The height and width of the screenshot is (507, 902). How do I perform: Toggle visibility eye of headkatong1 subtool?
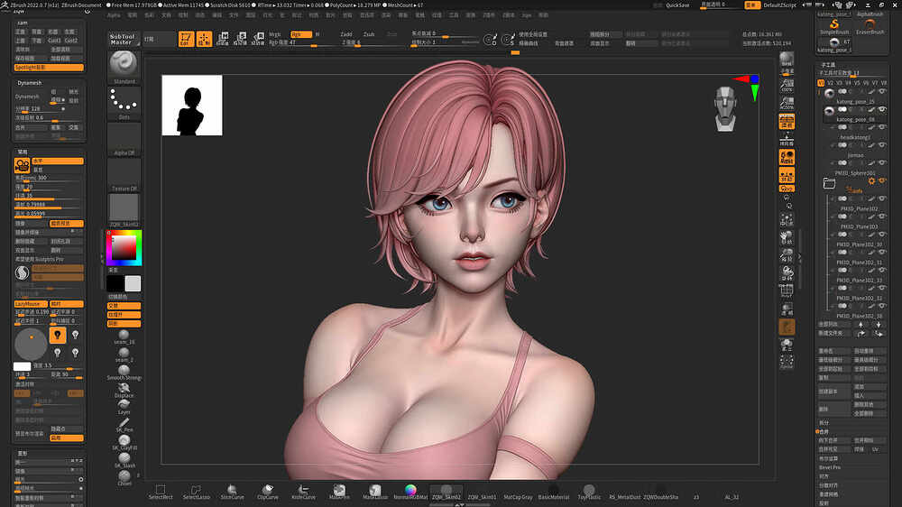882,127
